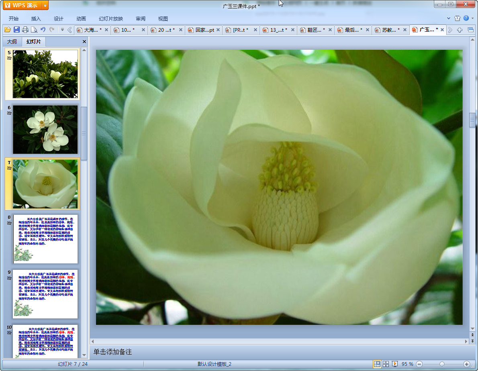Click the Print icon in quick toolbar

coord(25,30)
